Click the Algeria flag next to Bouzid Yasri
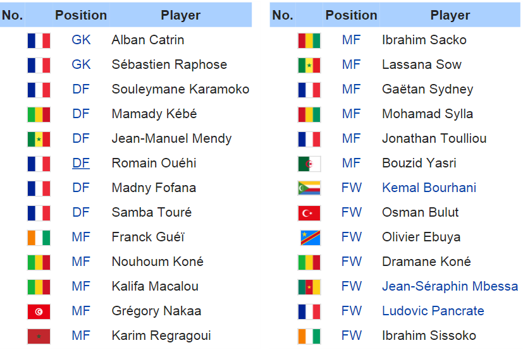The height and width of the screenshot is (350, 523). tap(309, 164)
